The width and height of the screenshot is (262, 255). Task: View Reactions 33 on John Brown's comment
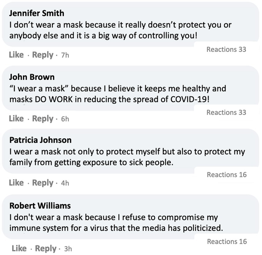[x=226, y=112]
